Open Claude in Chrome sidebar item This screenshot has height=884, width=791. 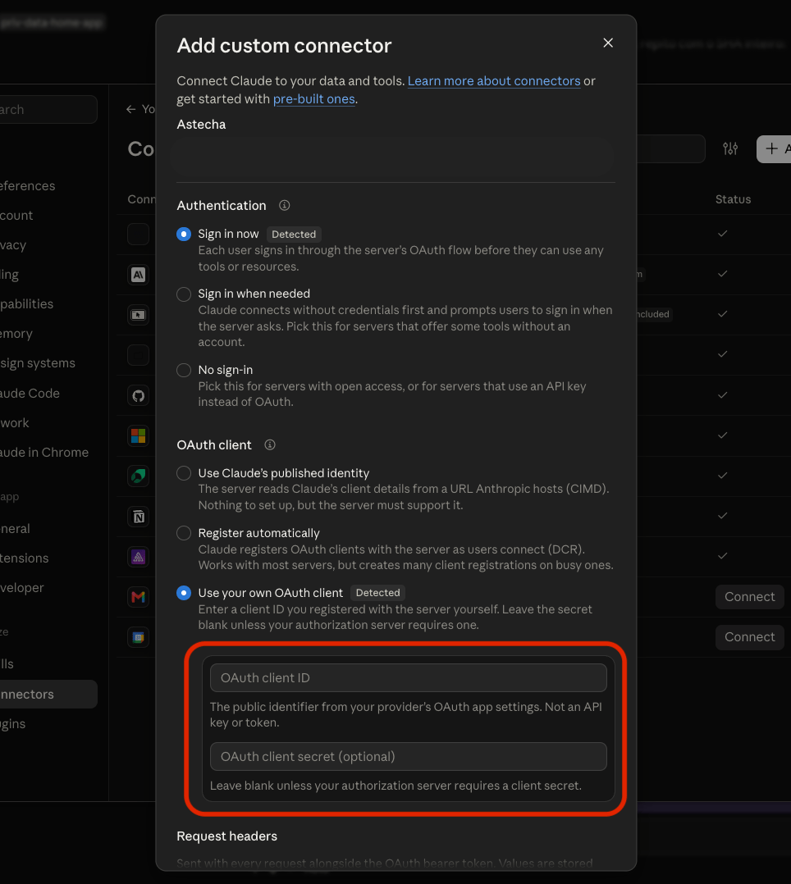44,452
